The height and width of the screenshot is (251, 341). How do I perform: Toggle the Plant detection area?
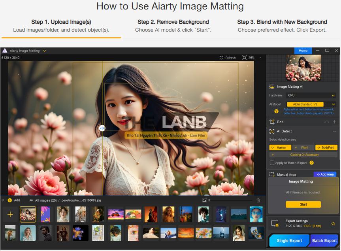coord(303,147)
